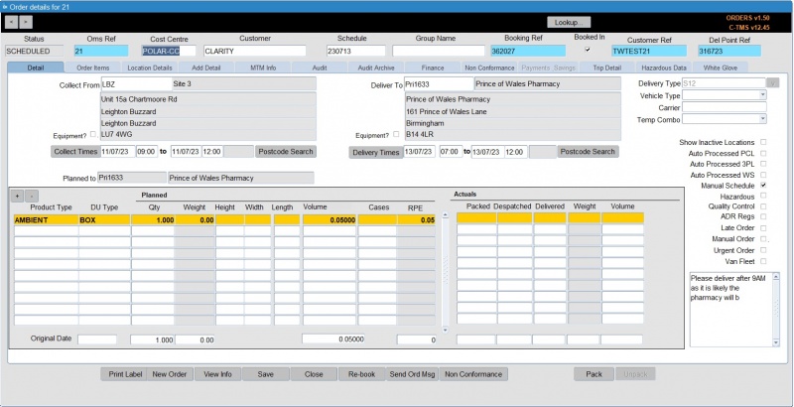The width and height of the screenshot is (794, 407).
Task: Switch to Finance tab
Action: point(433,68)
